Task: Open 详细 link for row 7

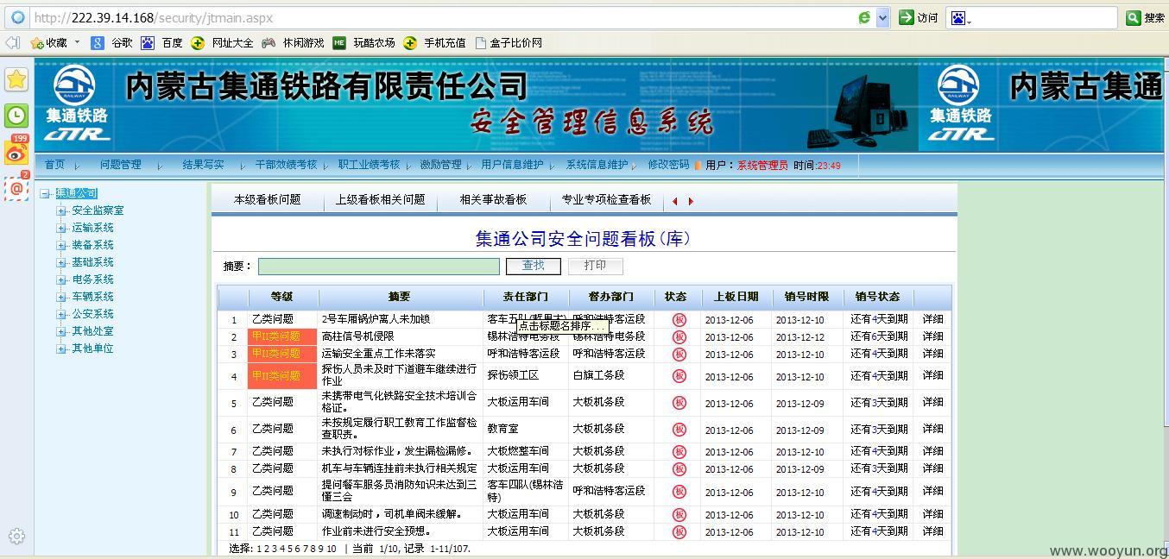Action: 932,451
